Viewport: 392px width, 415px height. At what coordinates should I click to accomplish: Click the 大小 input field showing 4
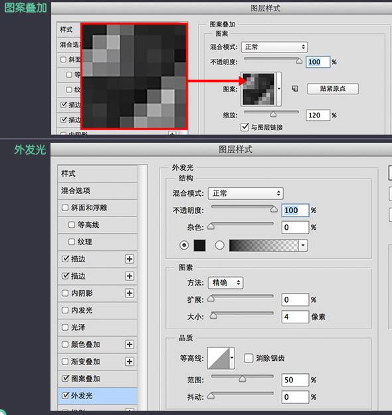point(295,317)
